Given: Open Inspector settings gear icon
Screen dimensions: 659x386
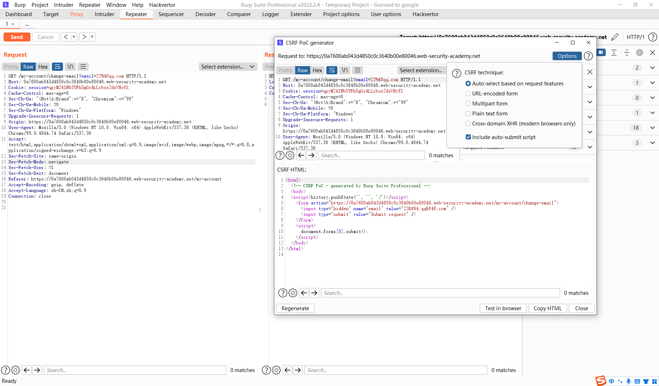Looking at the screenshot, I should point(640,53).
